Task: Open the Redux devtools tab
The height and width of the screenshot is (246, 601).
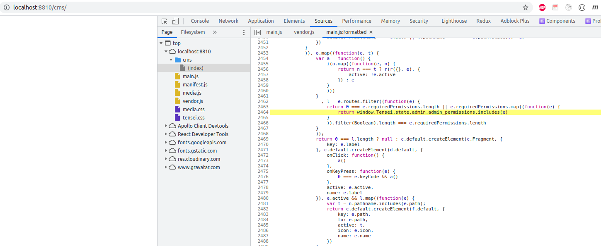Action: coord(483,21)
